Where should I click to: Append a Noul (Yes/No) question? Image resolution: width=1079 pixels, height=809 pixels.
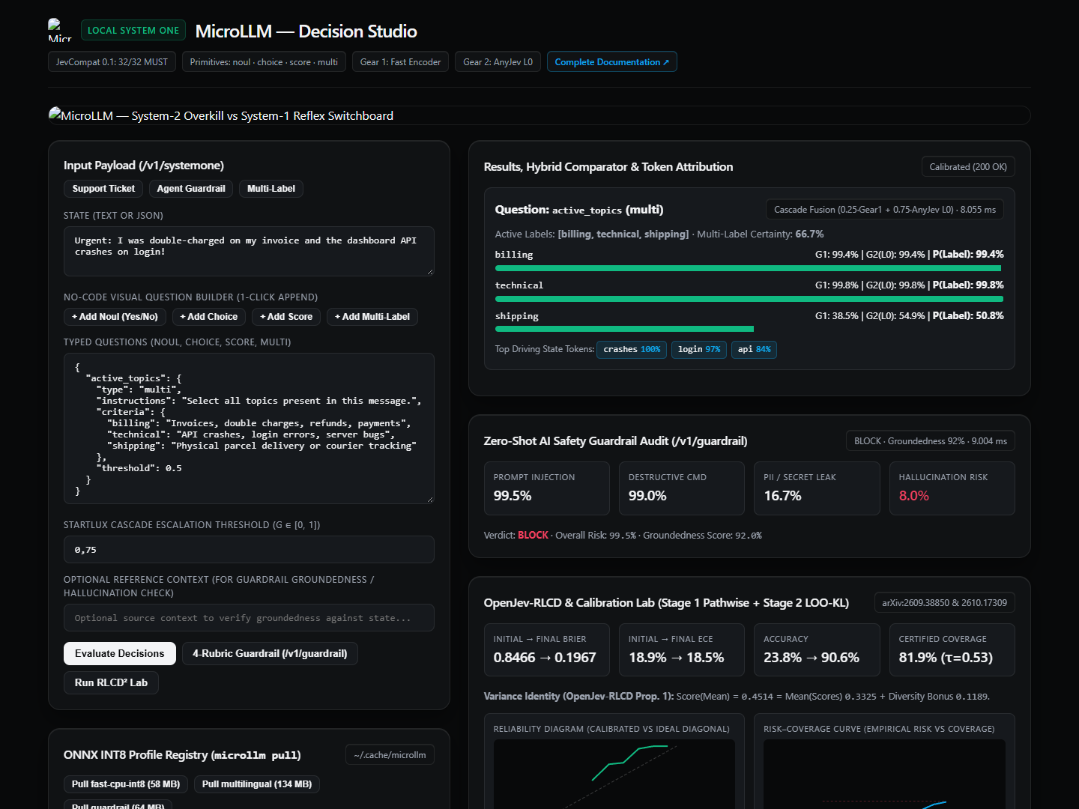click(x=115, y=317)
